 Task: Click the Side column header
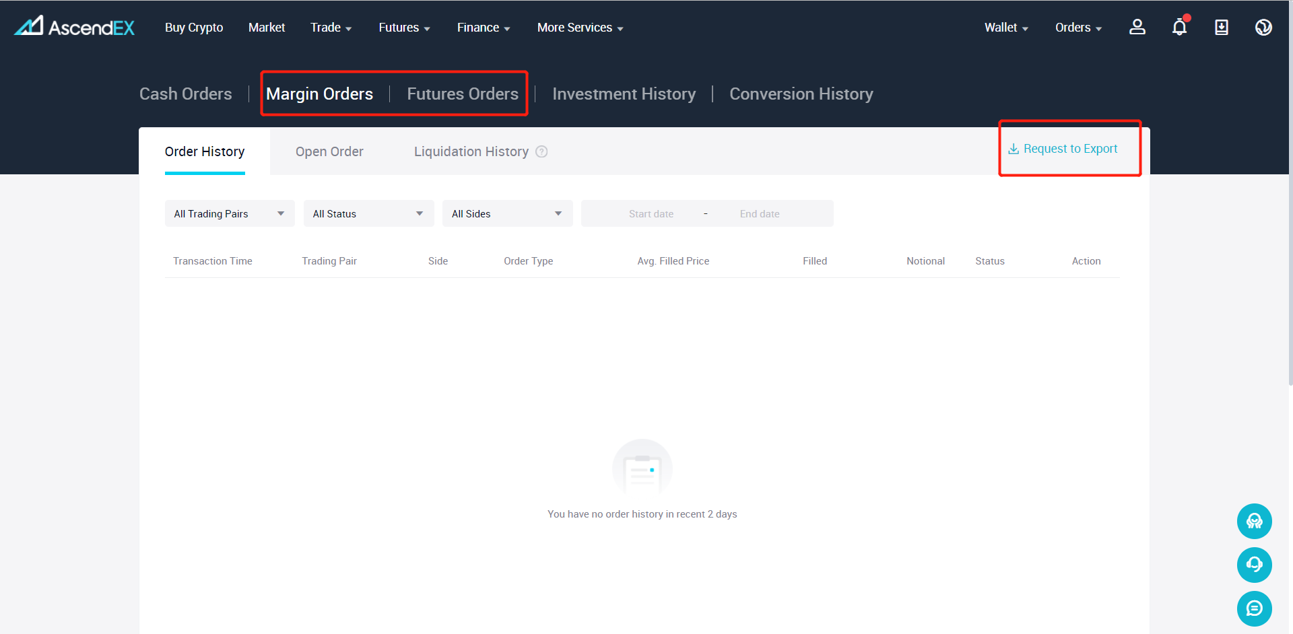[x=438, y=261]
